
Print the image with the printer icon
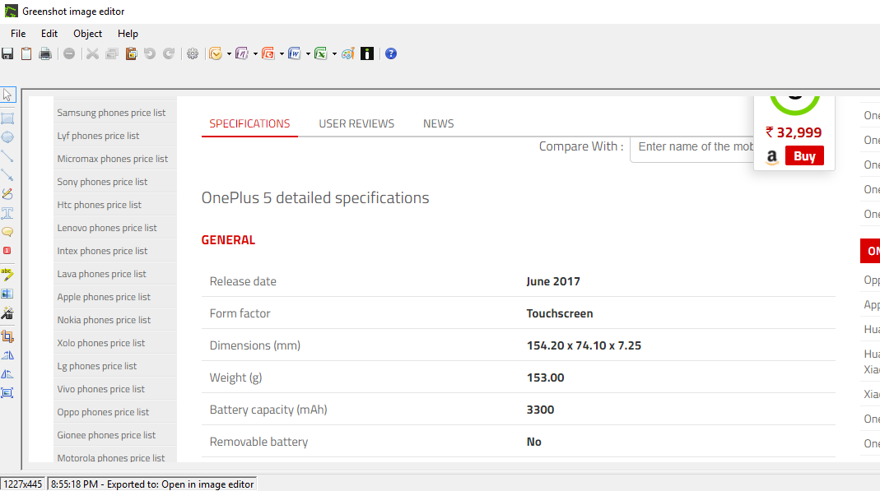tap(45, 53)
